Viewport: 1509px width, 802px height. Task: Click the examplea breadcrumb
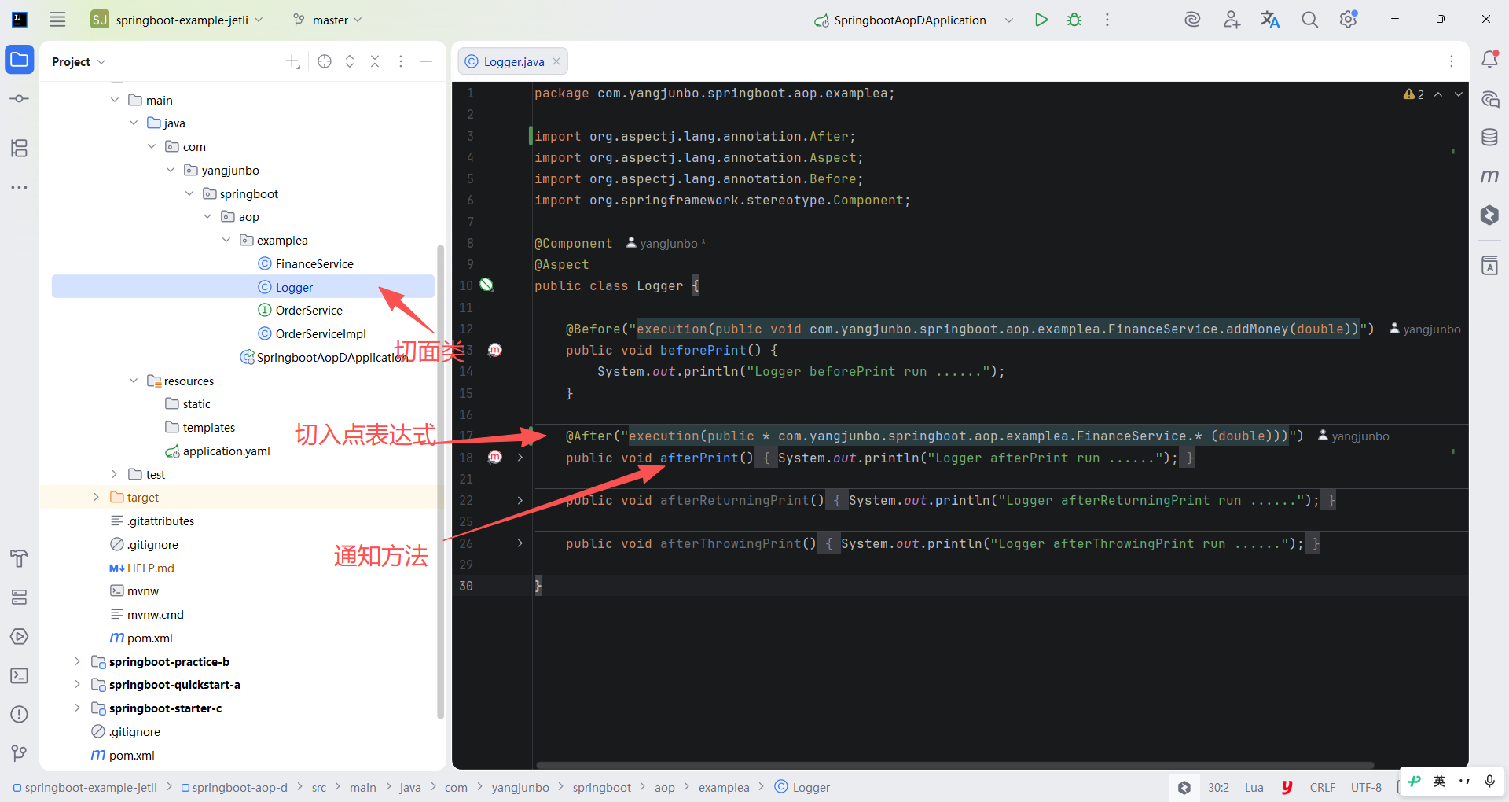(x=724, y=787)
